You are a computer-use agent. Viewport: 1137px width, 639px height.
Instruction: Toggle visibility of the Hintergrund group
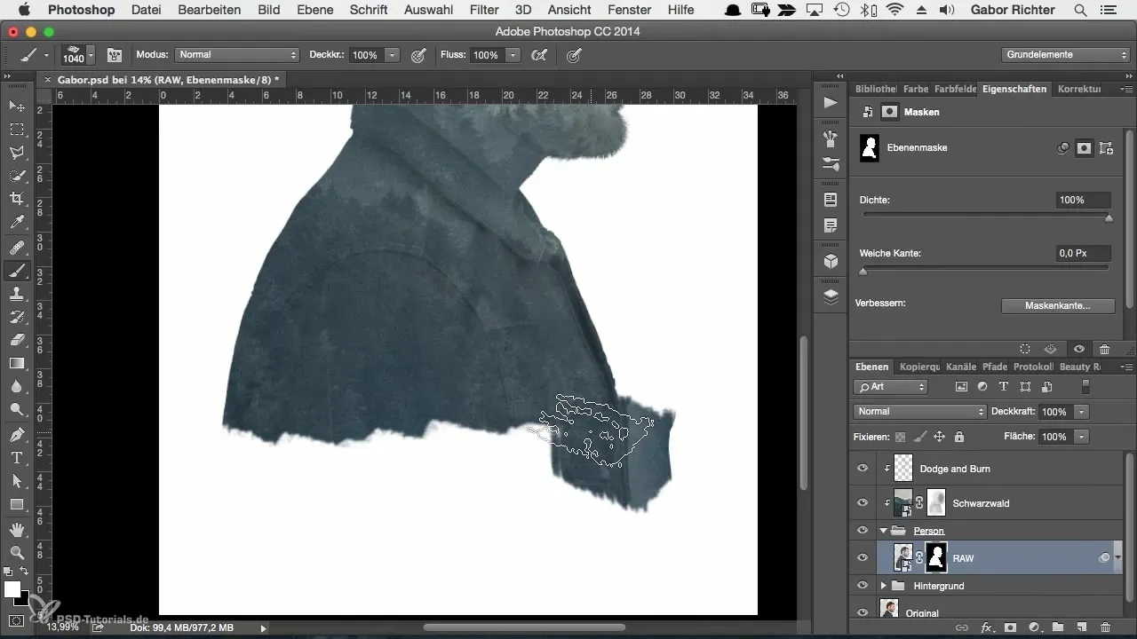862,586
